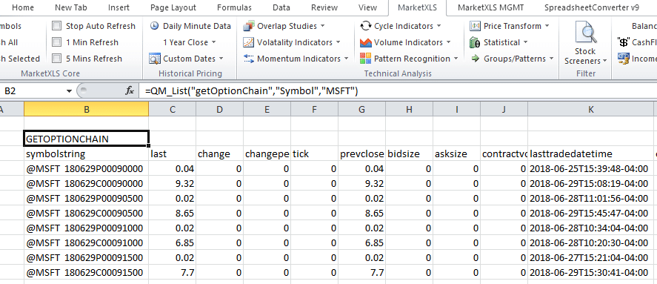This screenshot has height=284, width=657.
Task: Select the last value 9.32
Action: pyautogui.click(x=172, y=183)
